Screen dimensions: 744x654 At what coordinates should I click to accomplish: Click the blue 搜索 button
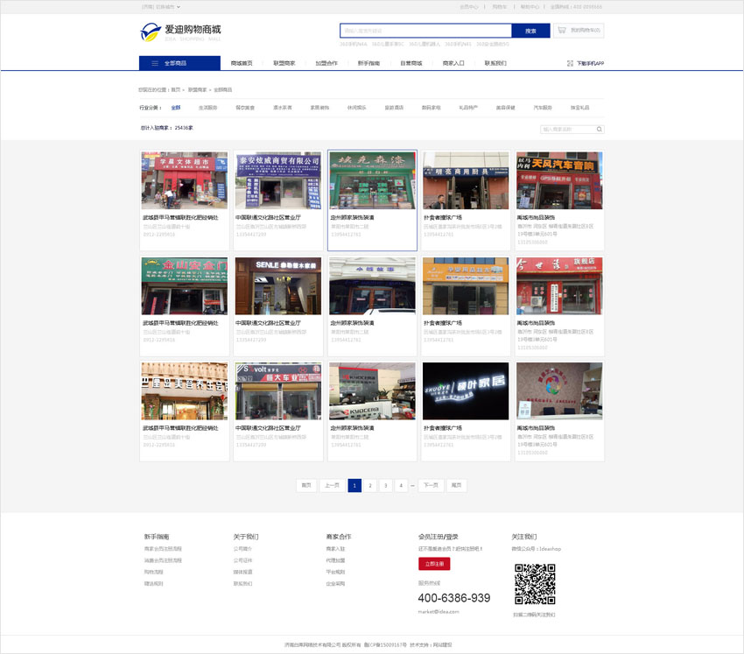pyautogui.click(x=530, y=31)
